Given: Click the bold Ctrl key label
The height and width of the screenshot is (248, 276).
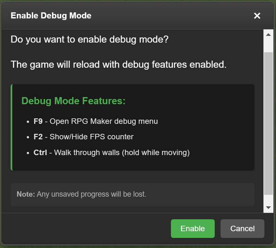Looking at the screenshot, I should (40, 153).
